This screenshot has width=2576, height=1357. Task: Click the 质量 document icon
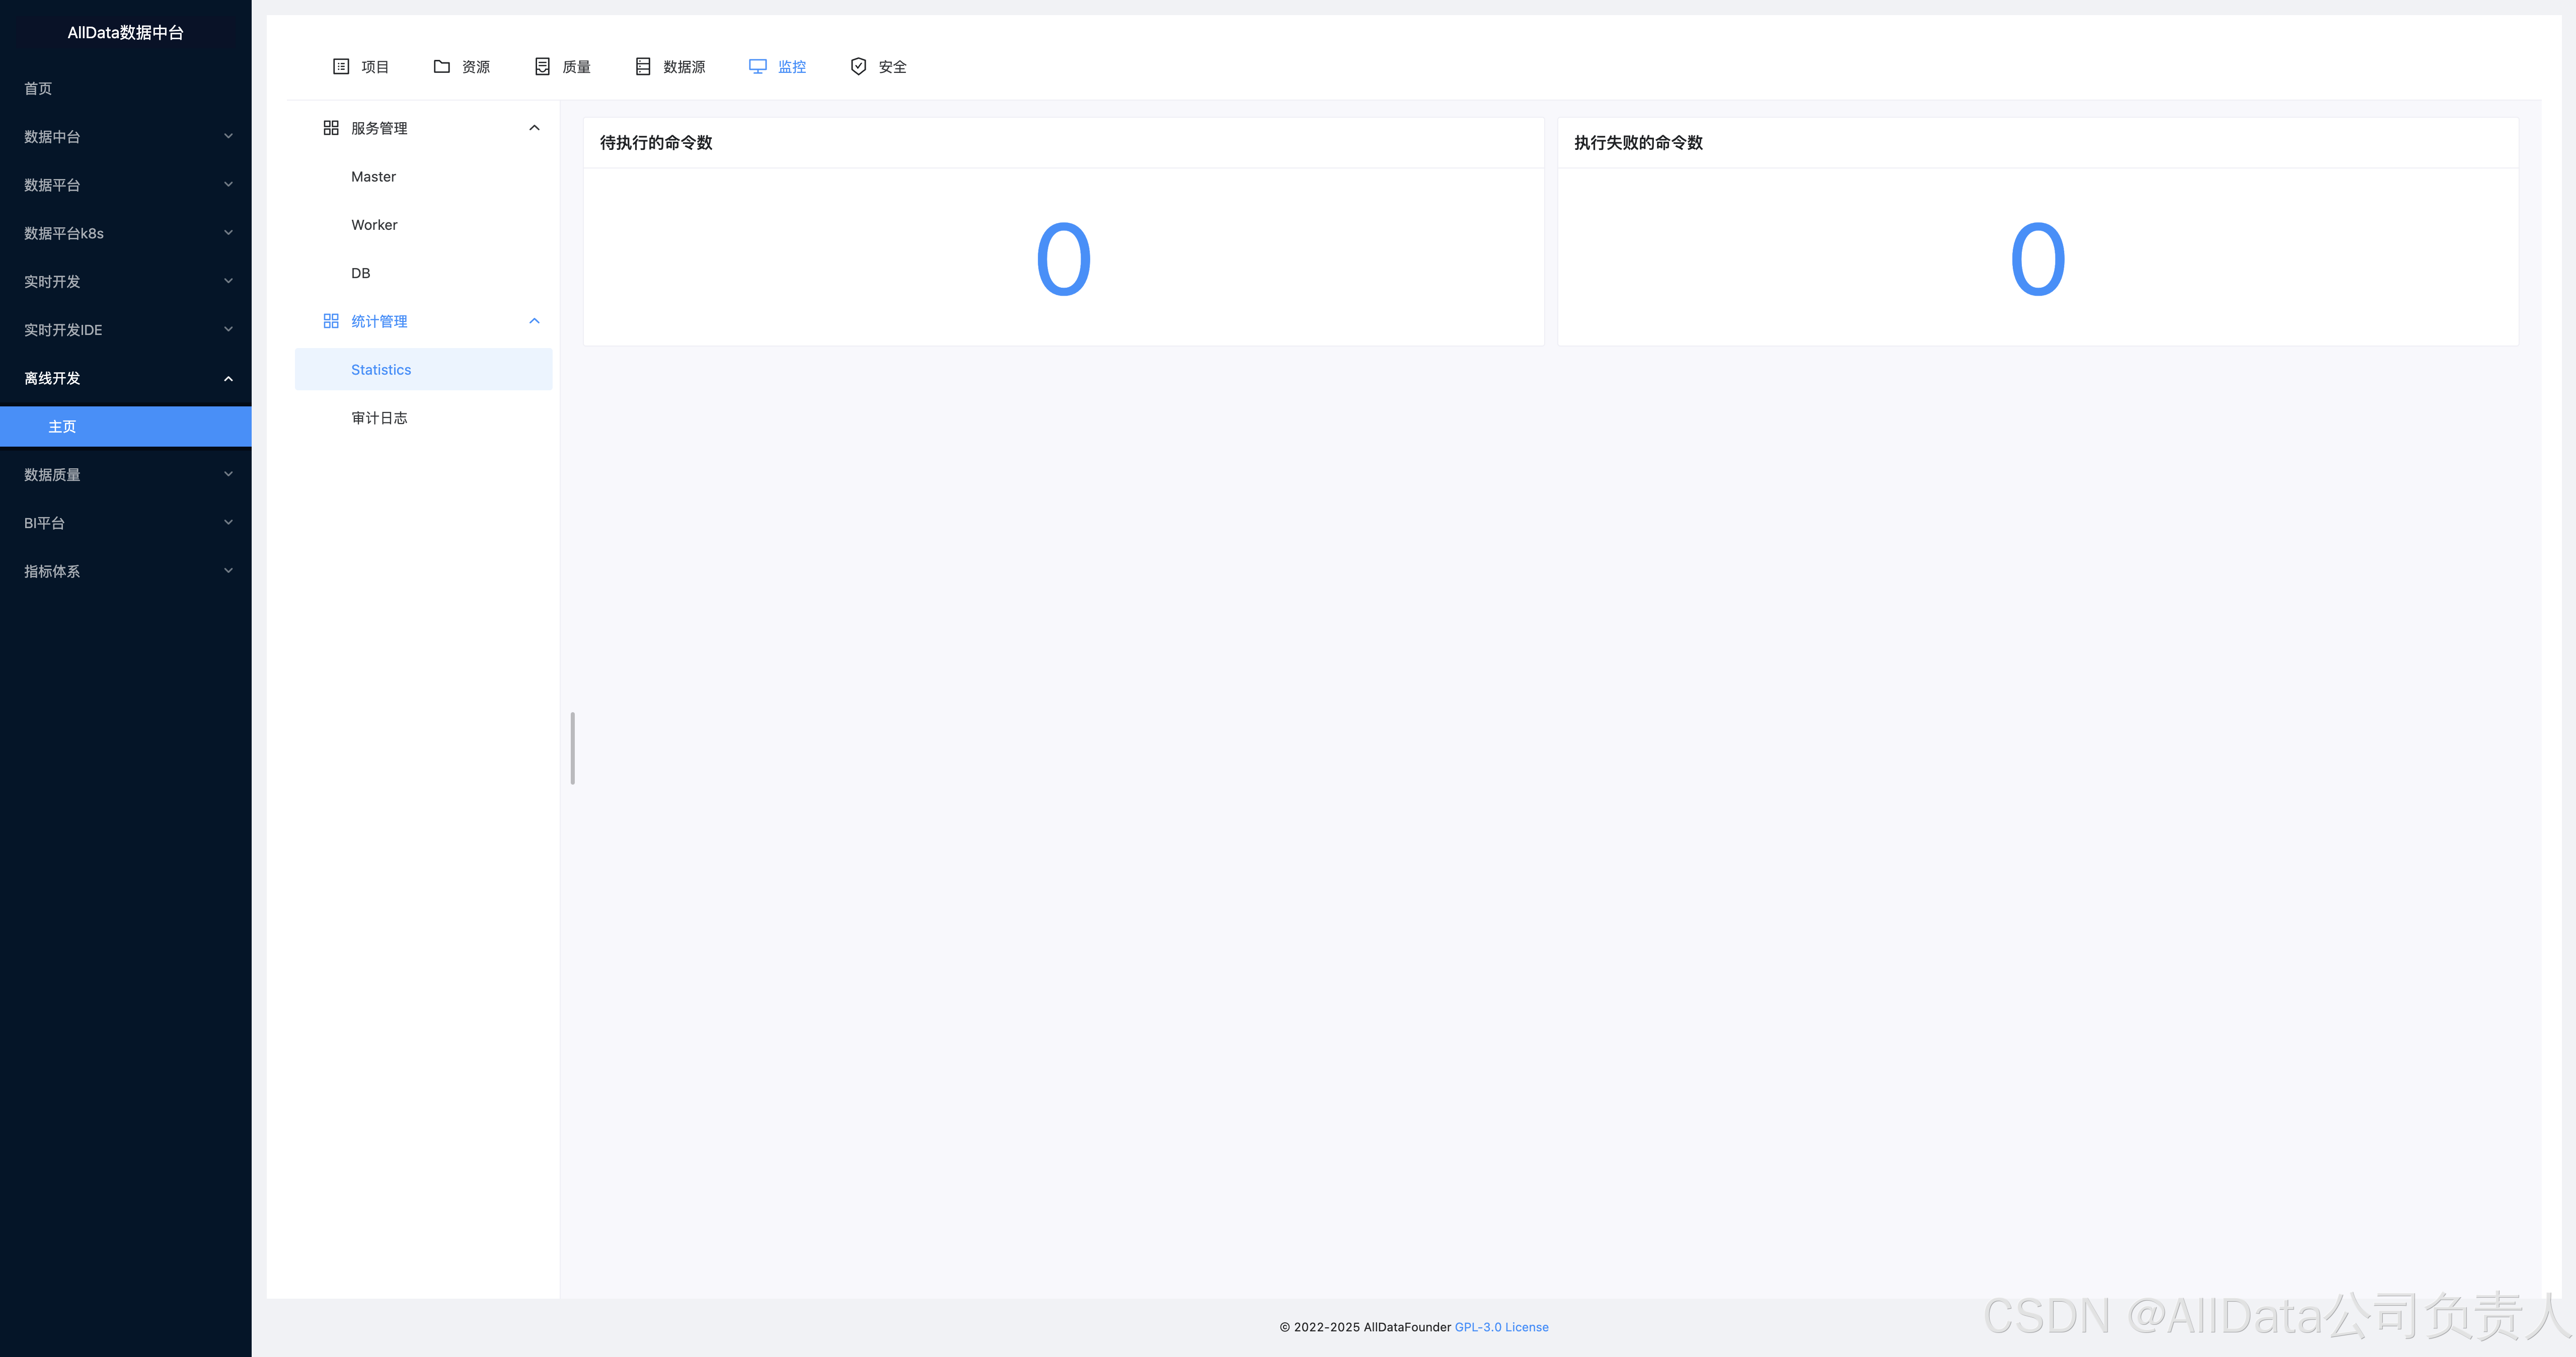542,66
